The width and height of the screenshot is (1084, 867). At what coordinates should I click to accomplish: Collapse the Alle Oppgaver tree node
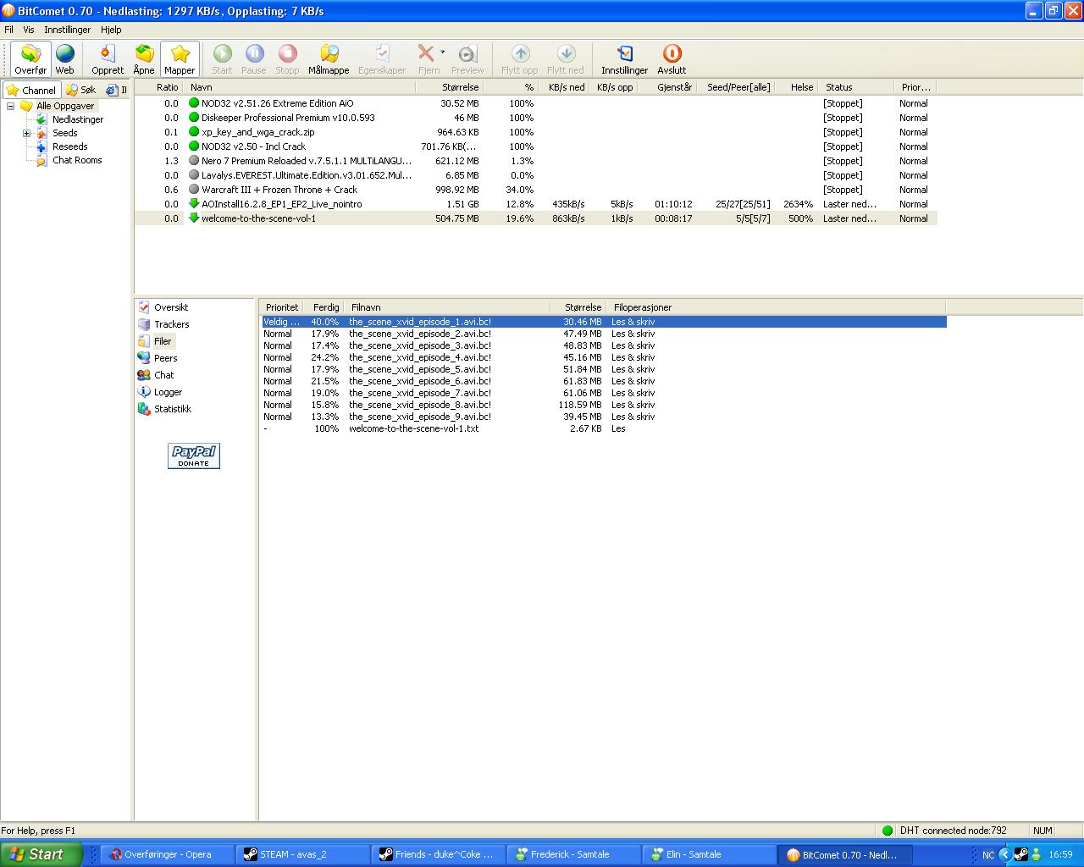pyautogui.click(x=11, y=106)
